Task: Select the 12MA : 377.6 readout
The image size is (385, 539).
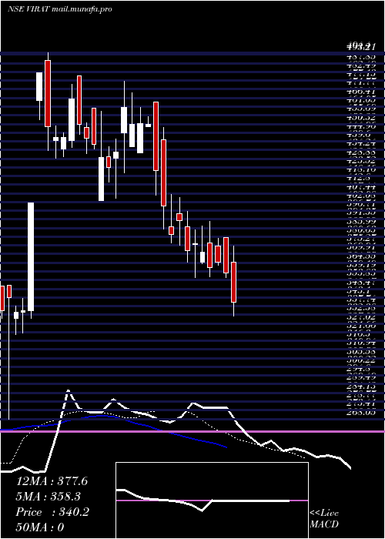Action: click(52, 481)
